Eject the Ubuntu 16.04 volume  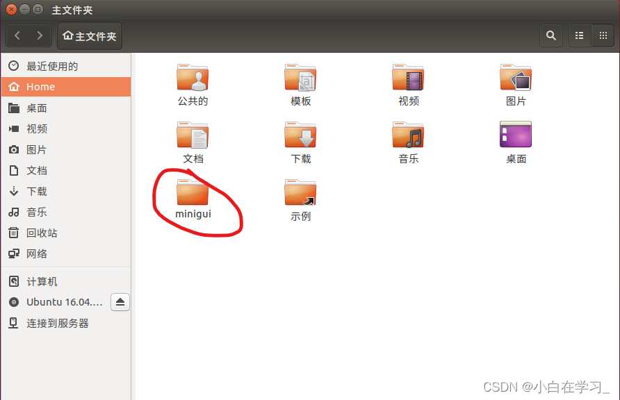tap(120, 302)
